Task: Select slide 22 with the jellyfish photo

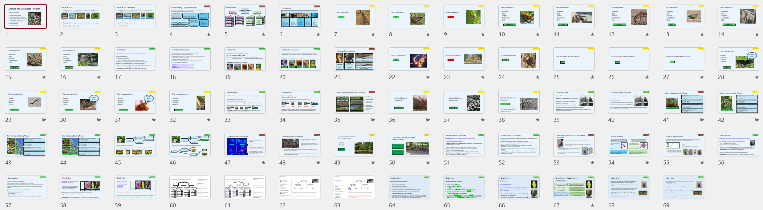Action: coord(409,59)
